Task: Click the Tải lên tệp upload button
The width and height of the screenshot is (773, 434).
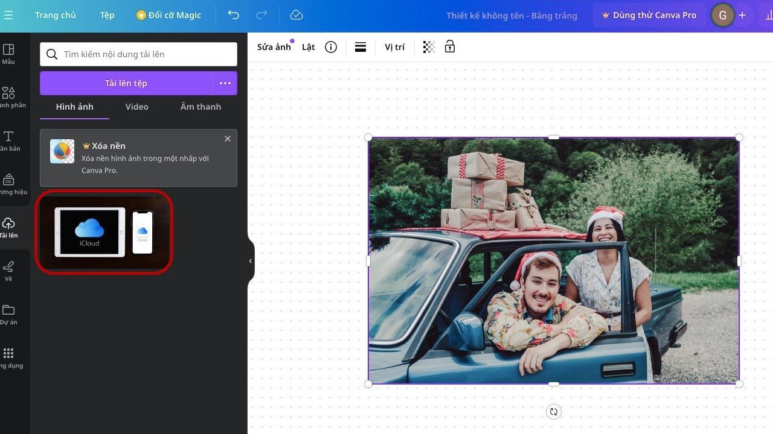Action: tap(126, 83)
